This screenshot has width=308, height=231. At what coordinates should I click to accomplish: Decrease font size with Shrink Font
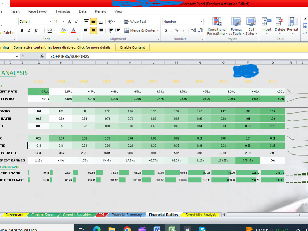76,22
